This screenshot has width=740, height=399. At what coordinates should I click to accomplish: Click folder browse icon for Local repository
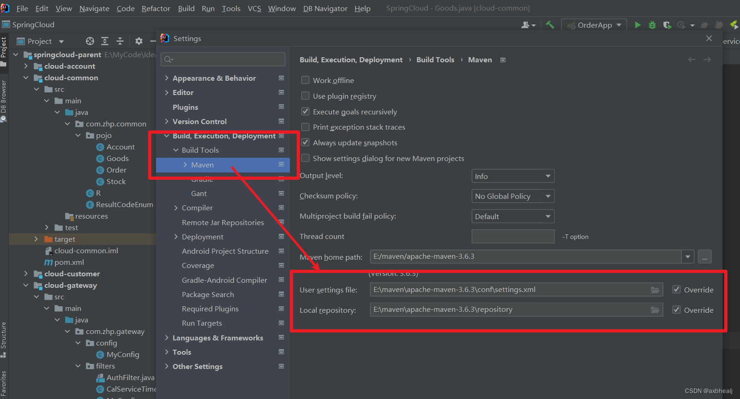655,310
